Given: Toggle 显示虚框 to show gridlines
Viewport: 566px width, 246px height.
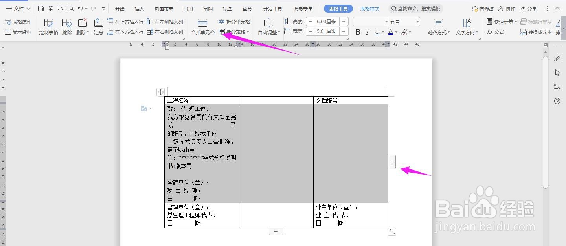Looking at the screenshot, I should [x=19, y=32].
